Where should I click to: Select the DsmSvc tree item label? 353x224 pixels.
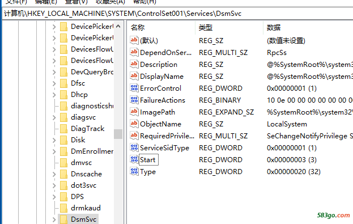(x=83, y=219)
